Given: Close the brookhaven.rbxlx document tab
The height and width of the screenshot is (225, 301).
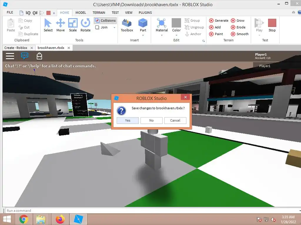Looking at the screenshot, I should [69, 48].
